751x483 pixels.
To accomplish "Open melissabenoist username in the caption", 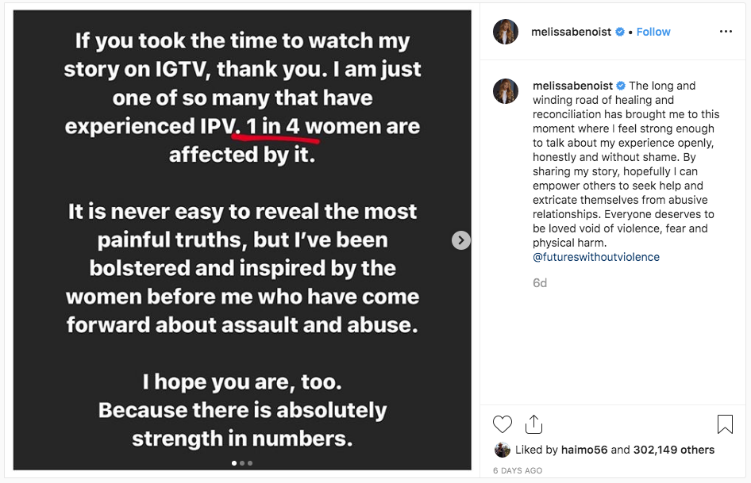I will pyautogui.click(x=572, y=86).
